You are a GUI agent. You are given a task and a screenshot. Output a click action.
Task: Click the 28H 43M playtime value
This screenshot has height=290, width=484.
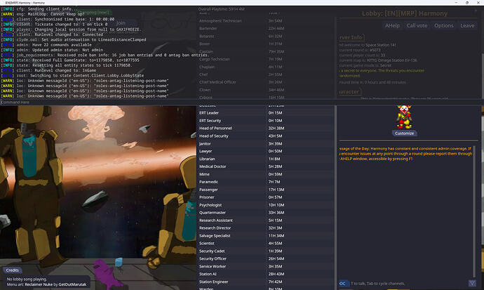point(276,274)
